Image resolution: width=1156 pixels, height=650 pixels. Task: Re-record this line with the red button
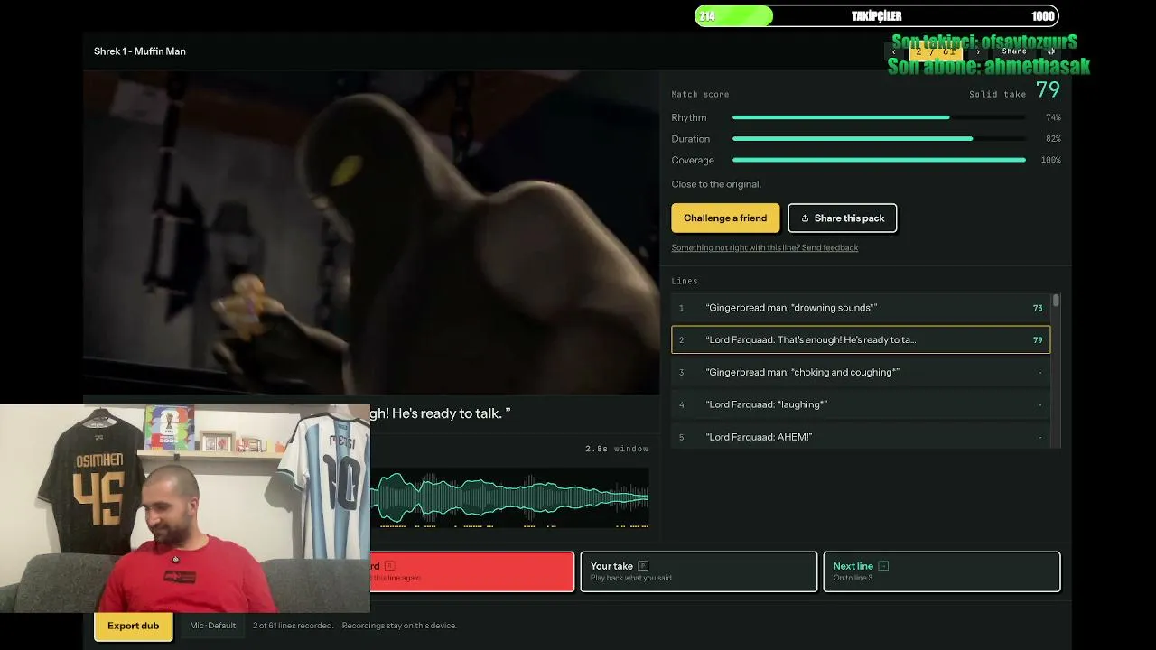pyautogui.click(x=471, y=571)
